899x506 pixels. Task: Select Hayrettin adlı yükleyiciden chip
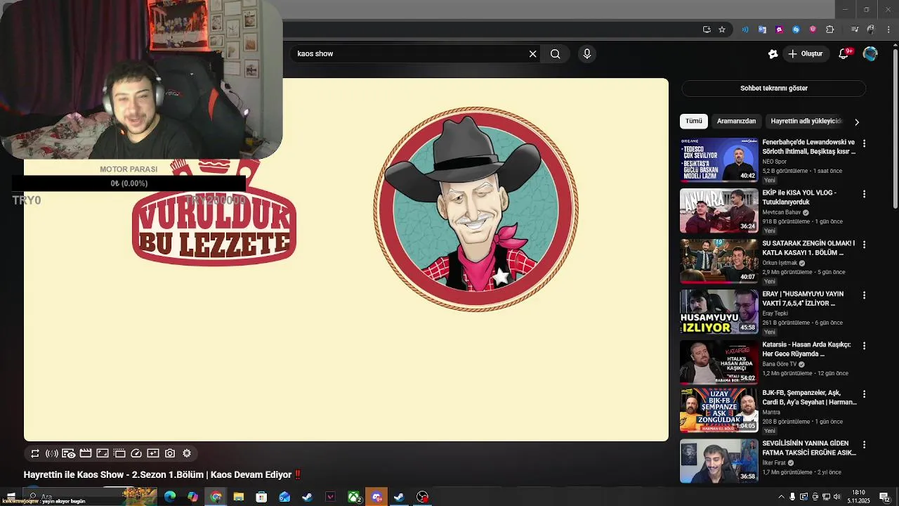pyautogui.click(x=806, y=121)
